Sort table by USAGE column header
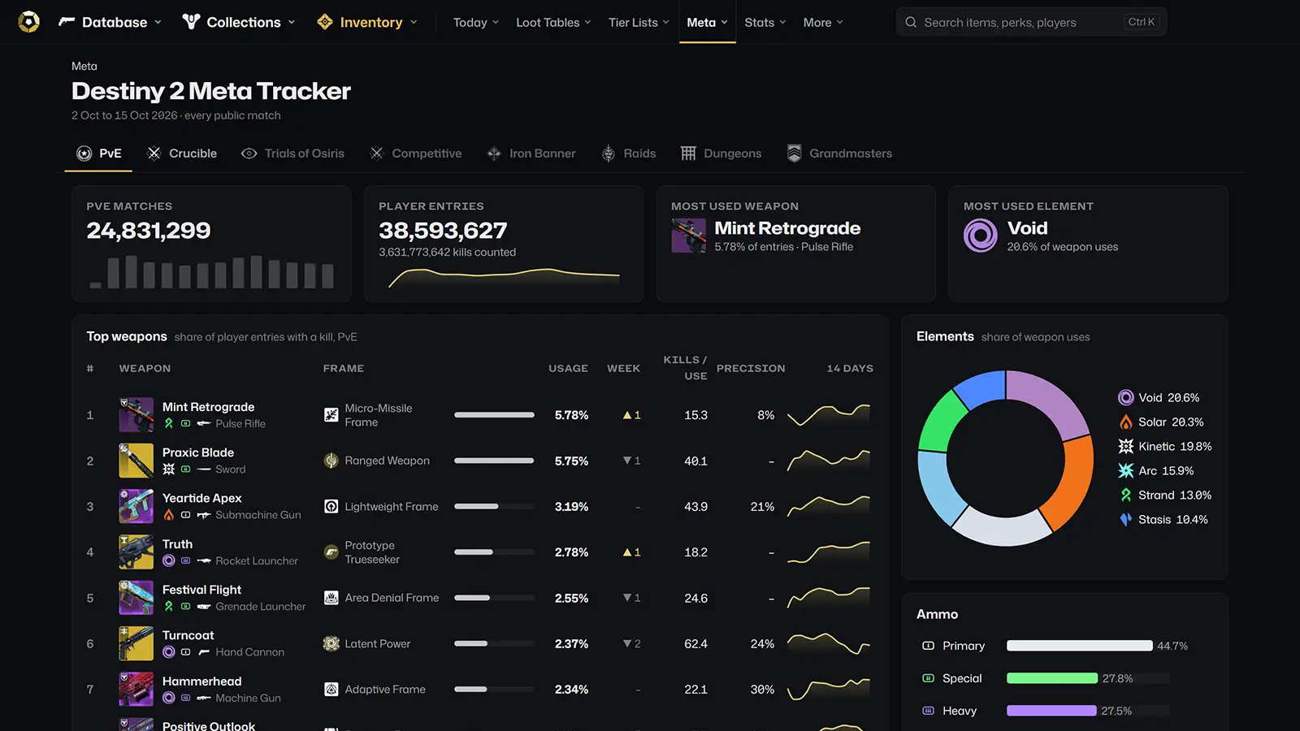The height and width of the screenshot is (731, 1300). pos(568,368)
